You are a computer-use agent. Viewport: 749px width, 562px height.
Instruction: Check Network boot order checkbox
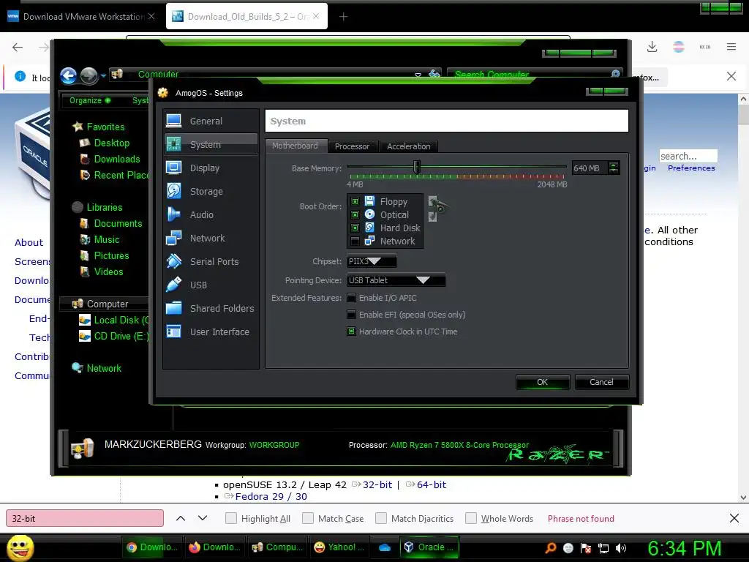tap(355, 241)
